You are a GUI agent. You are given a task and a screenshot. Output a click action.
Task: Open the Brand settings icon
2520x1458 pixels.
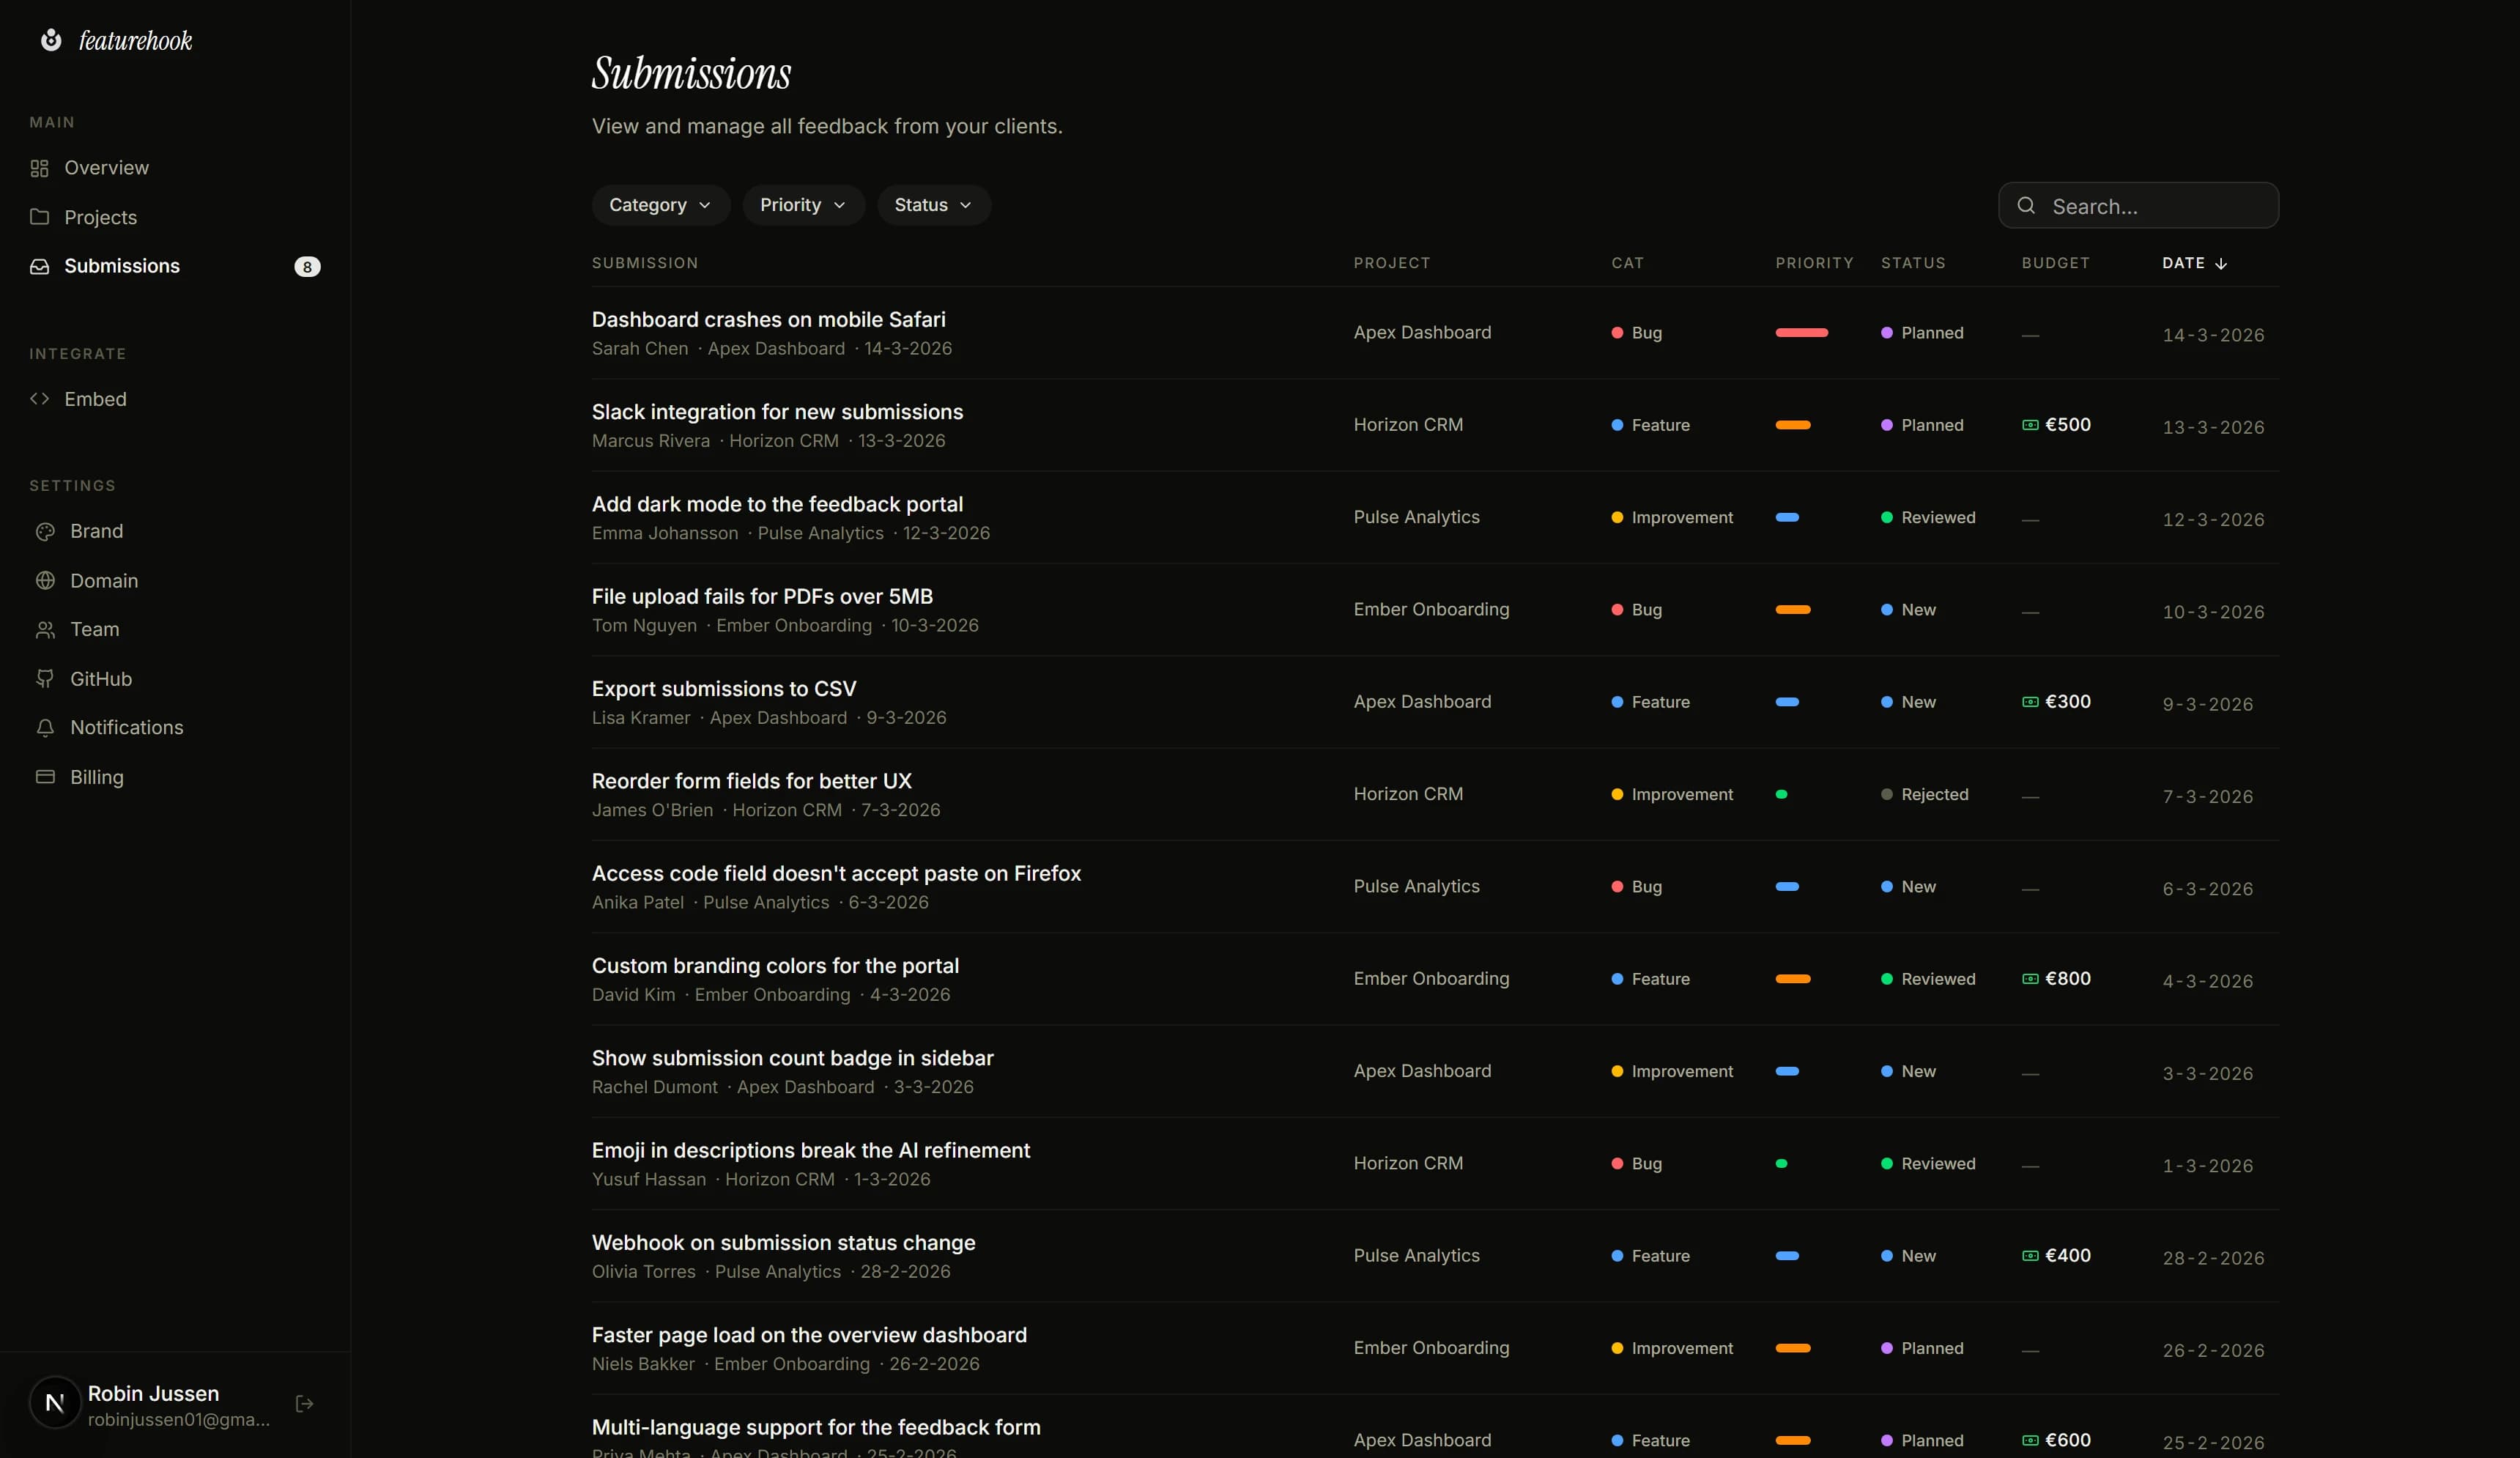click(x=45, y=531)
